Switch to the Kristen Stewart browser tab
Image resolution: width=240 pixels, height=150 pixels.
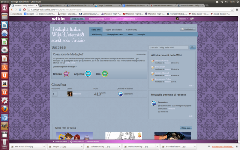(x=191, y=6)
